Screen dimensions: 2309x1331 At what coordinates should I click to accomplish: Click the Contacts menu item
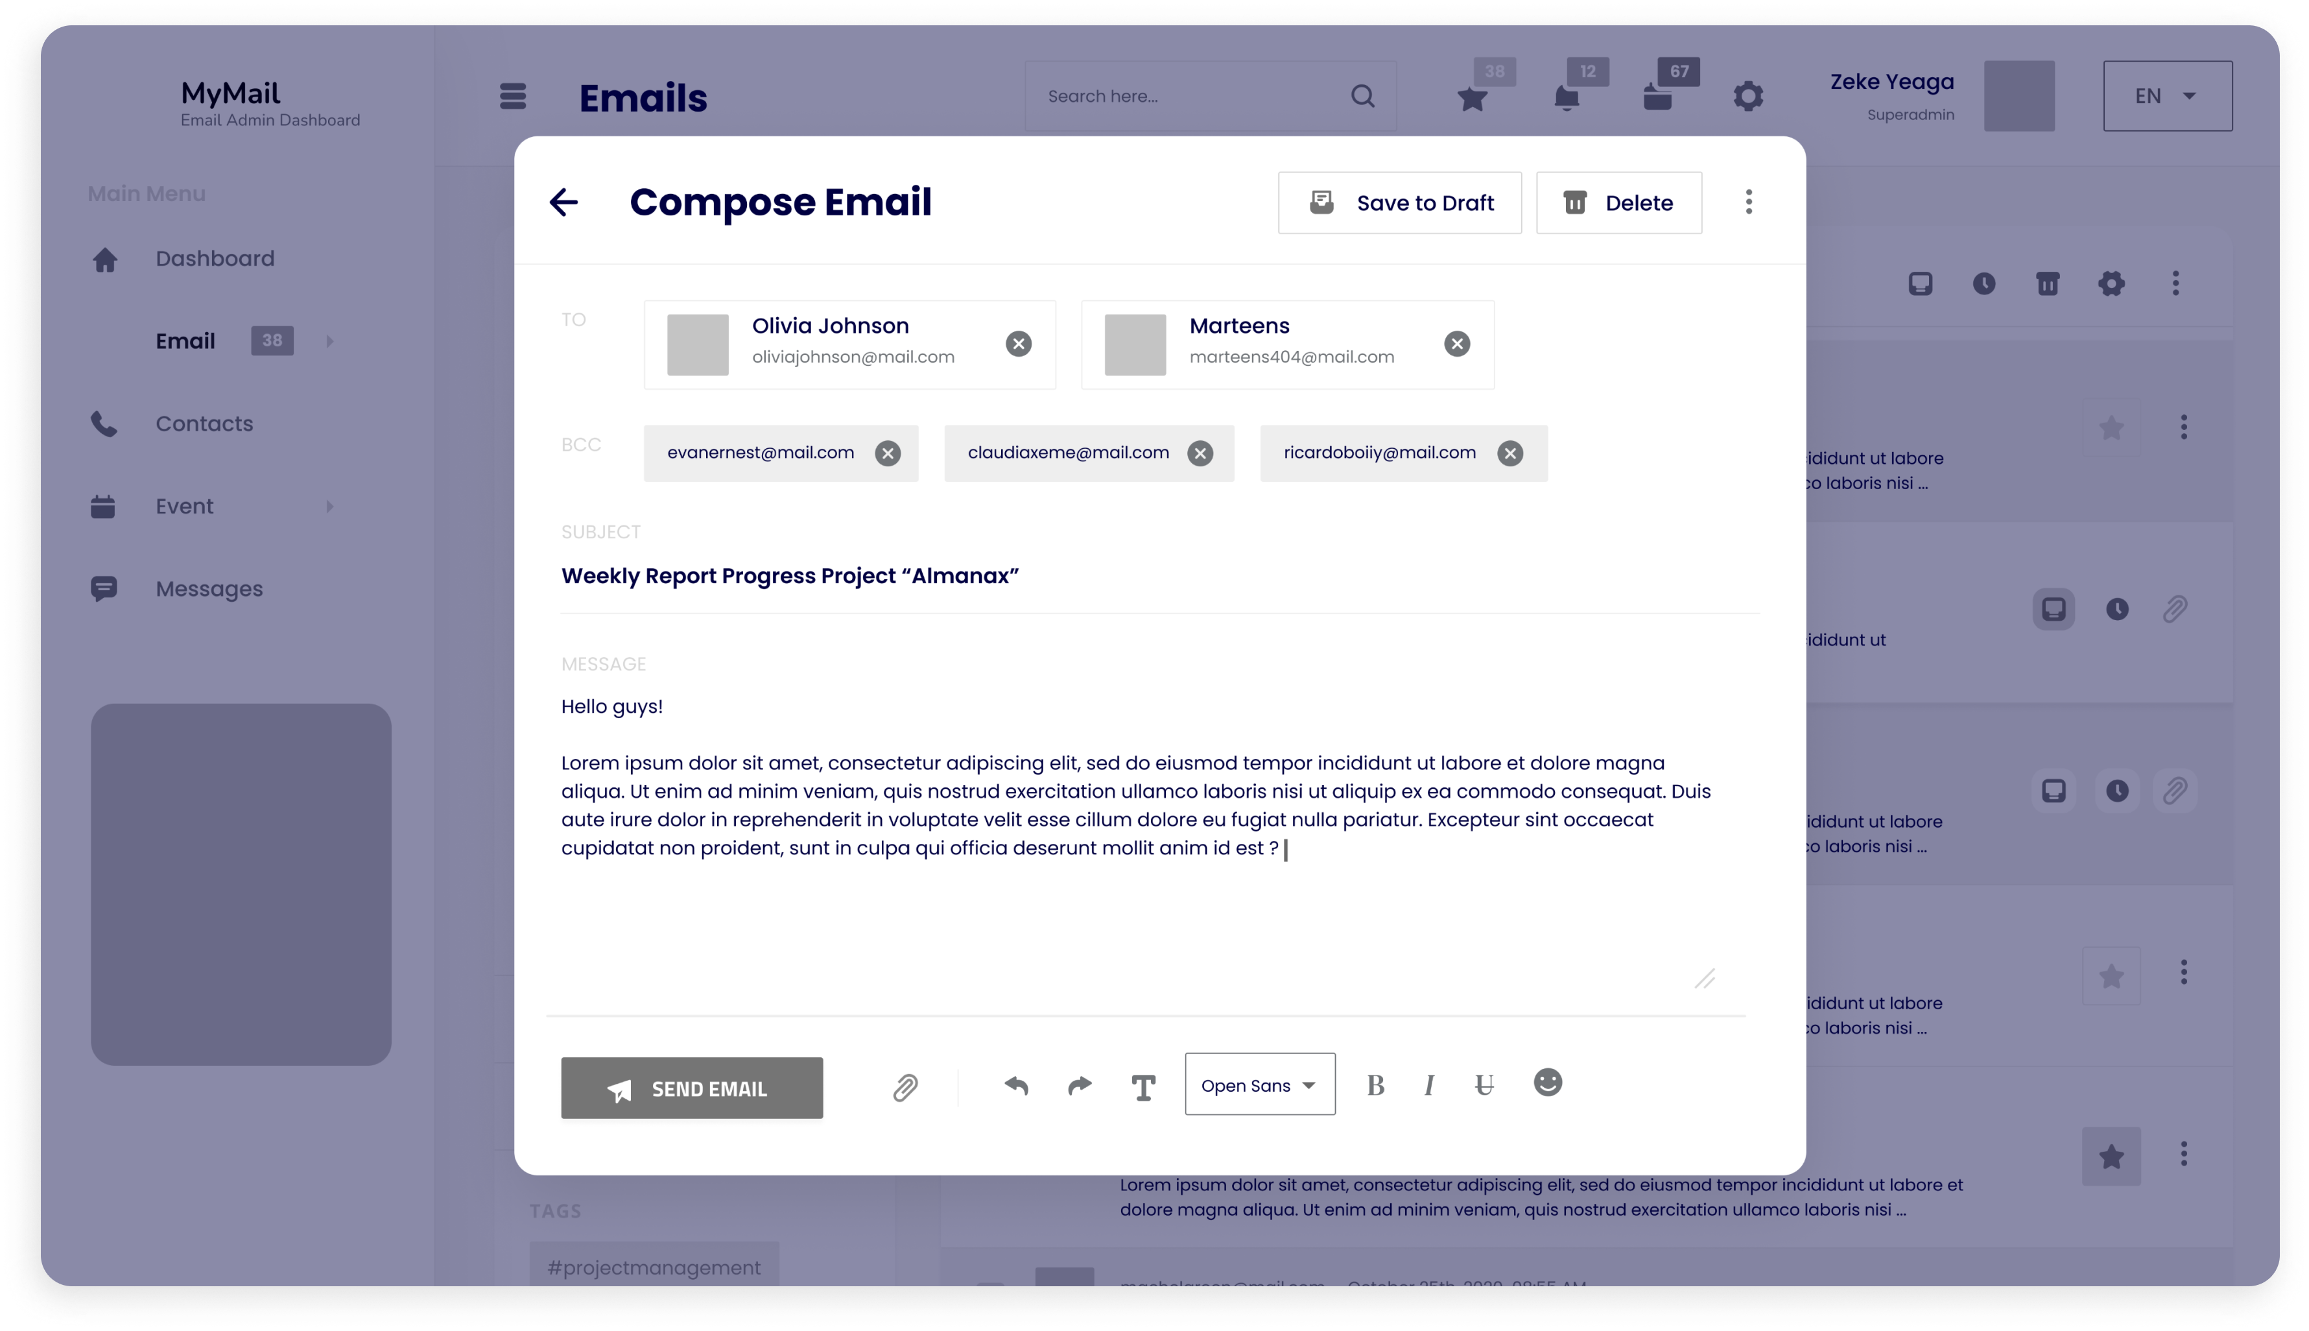pyautogui.click(x=203, y=424)
